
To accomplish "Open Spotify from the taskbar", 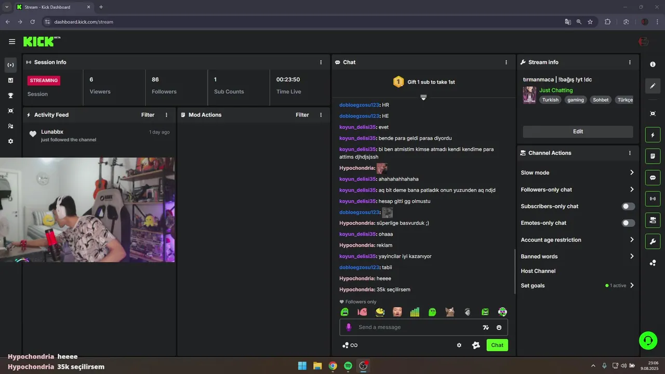I will (x=348, y=366).
